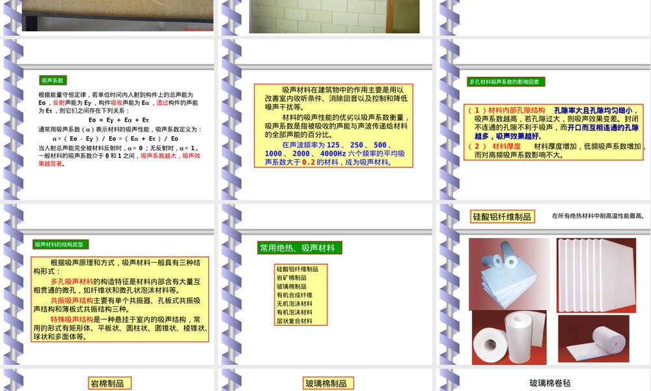Select the photo of white fiber paper rolls

(509, 338)
